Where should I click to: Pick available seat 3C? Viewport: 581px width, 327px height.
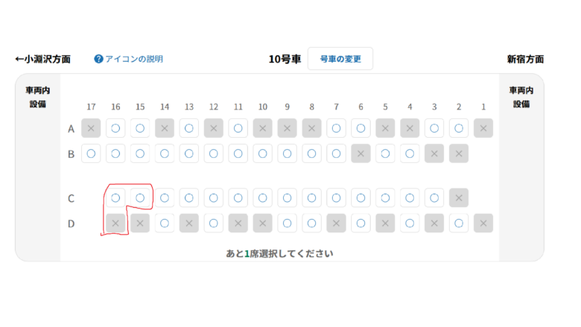pyautogui.click(x=434, y=198)
